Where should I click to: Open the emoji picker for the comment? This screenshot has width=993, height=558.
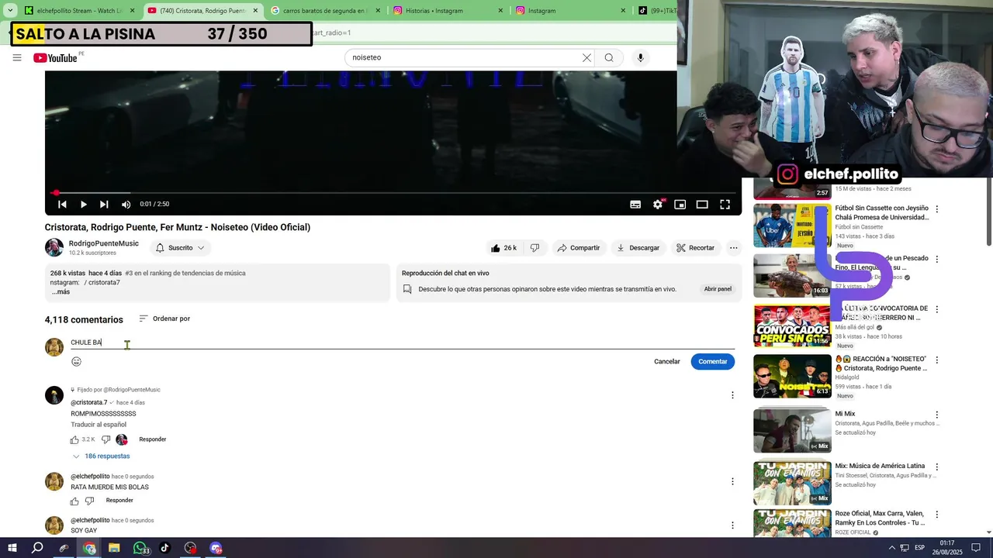76,362
